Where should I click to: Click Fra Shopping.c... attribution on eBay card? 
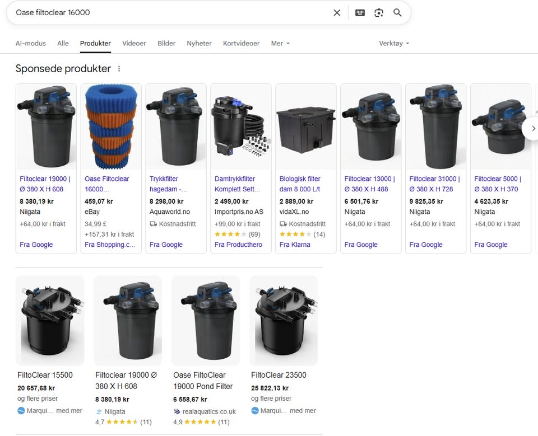[110, 245]
